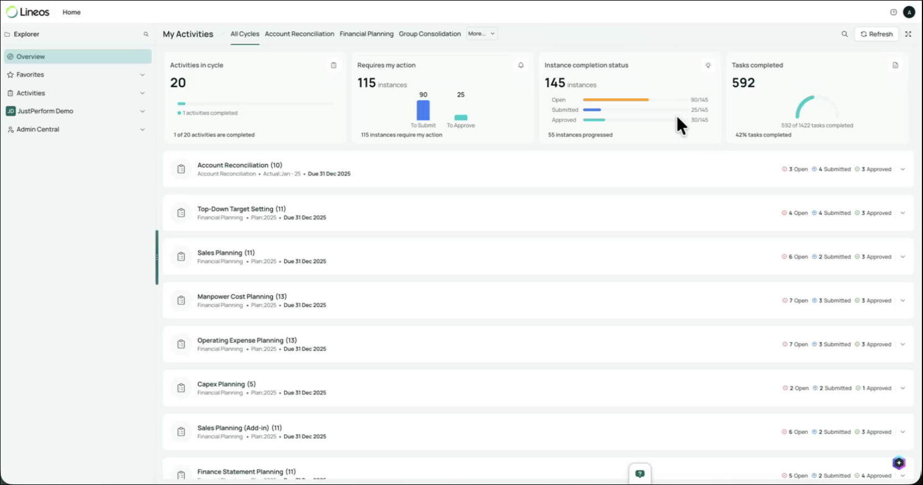Click '1 Approved' on Capex Planning row
This screenshot has height=485, width=923.
(874, 388)
